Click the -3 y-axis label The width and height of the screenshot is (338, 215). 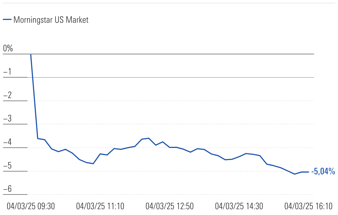point(7,119)
